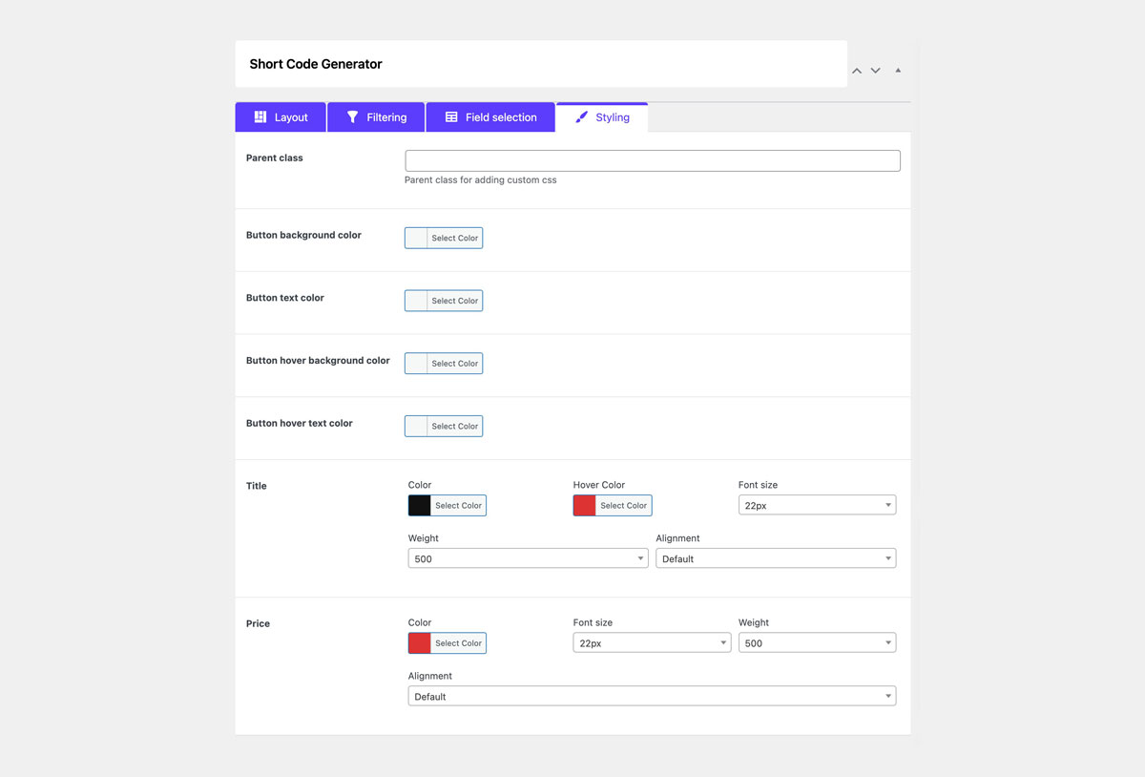Click the Styling paintbrush icon

coord(581,116)
